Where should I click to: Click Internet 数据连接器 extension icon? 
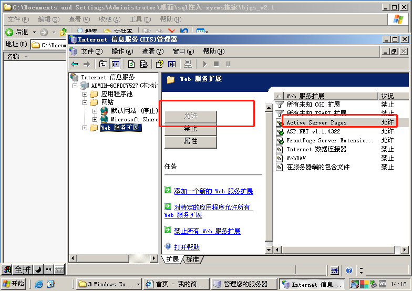pyautogui.click(x=280, y=149)
